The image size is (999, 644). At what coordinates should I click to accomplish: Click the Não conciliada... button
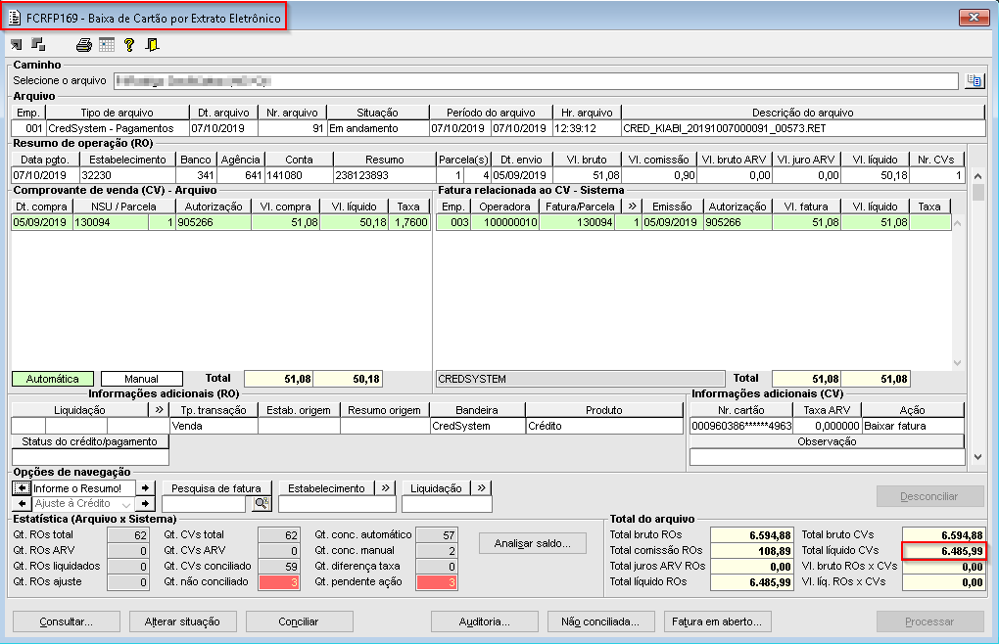tap(600, 621)
